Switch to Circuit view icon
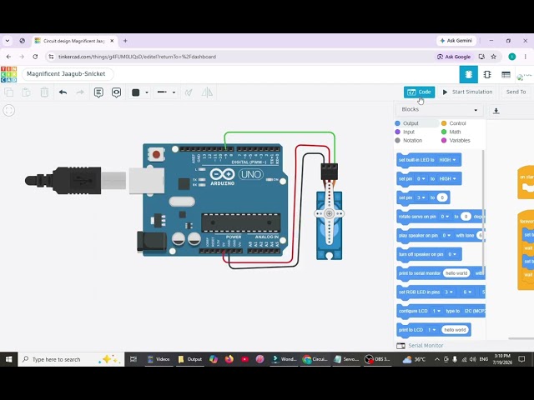Image resolution: width=534 pixels, height=400 pixels. 469,74
